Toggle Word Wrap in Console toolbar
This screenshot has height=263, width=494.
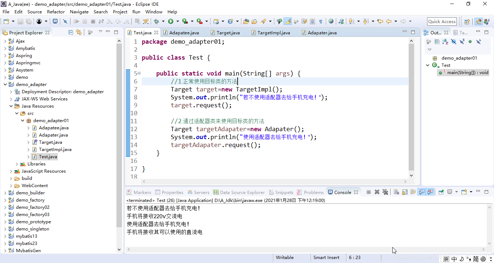[413, 192]
